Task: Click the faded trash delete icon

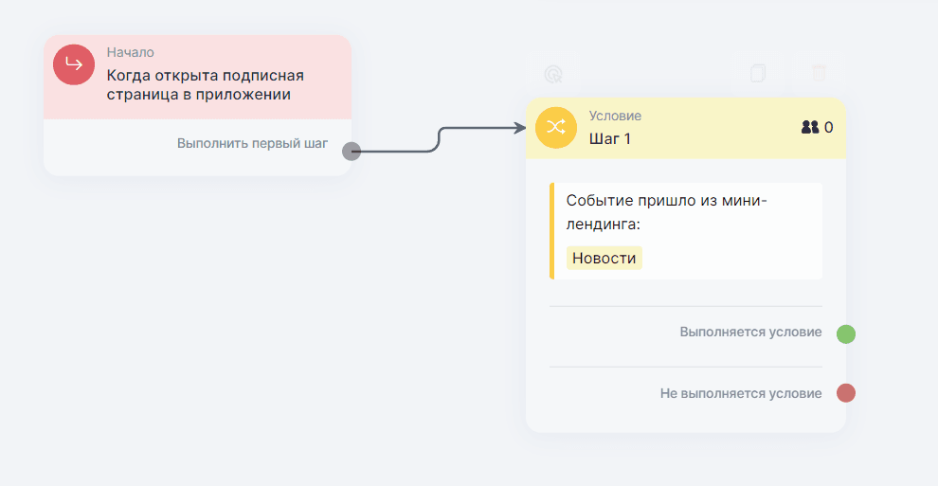Action: [x=819, y=73]
